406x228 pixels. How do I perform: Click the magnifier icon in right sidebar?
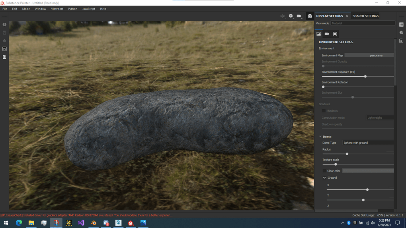pyautogui.click(x=401, y=33)
